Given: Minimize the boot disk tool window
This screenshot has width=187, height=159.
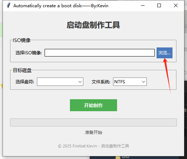Looking at the screenshot, I should click(143, 5).
